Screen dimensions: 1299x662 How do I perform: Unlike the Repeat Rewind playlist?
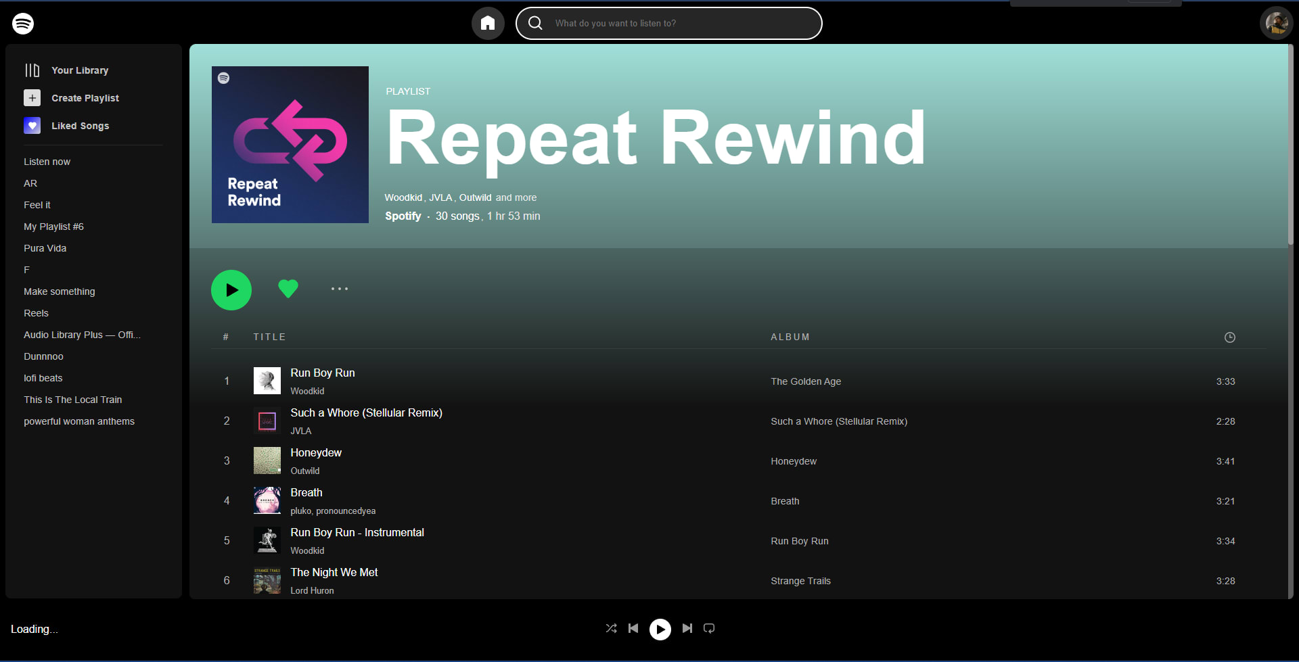click(288, 289)
